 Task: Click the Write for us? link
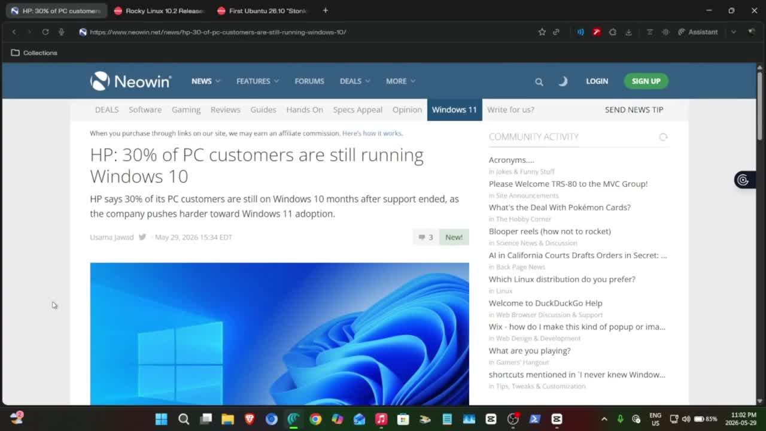point(510,110)
